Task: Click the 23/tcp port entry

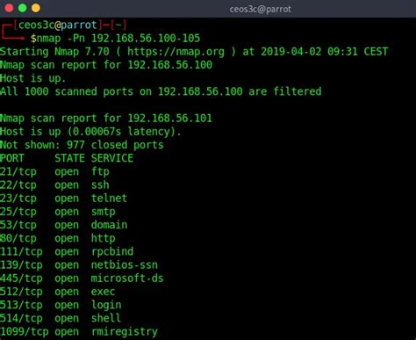Action: (x=18, y=199)
